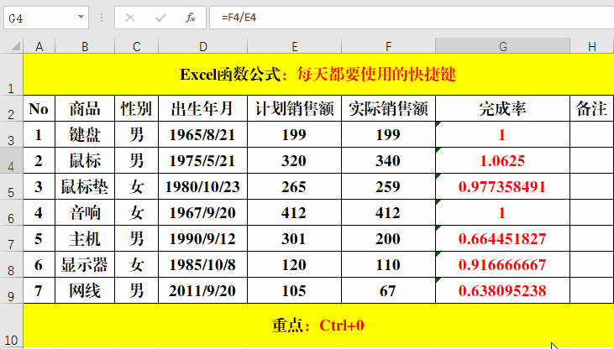
Task: Select the completion rate cell '0.977358491'
Action: (503, 186)
